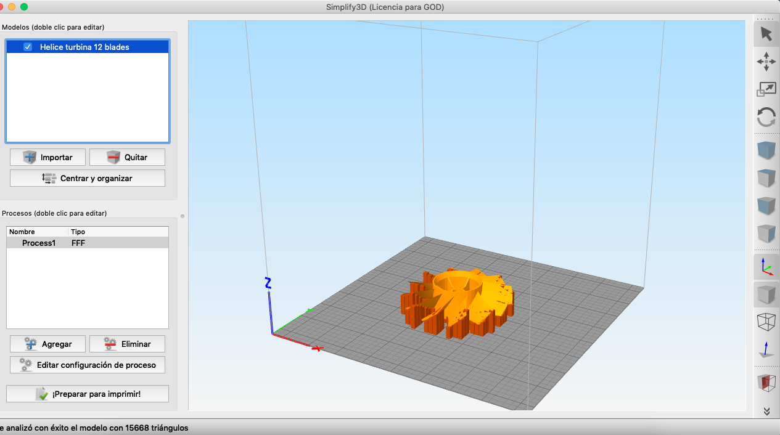Open Editar configuración de proceso
This screenshot has height=435, width=780.
tap(88, 365)
